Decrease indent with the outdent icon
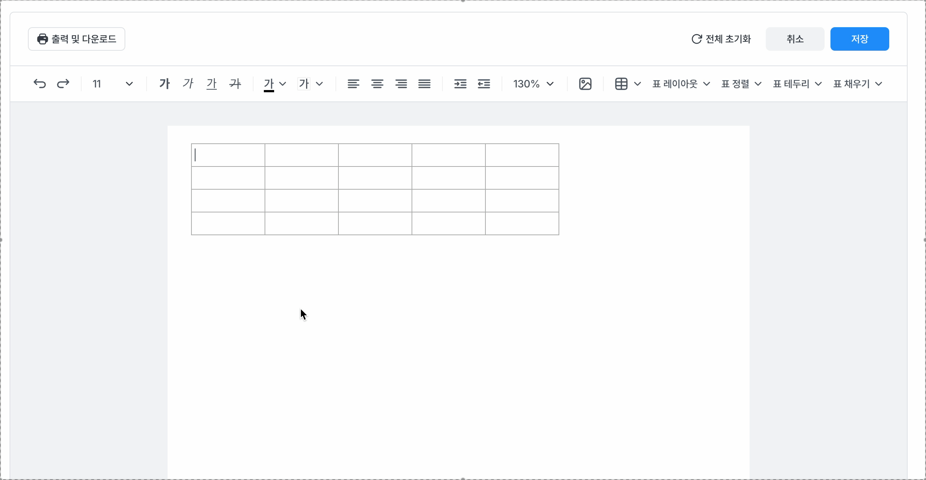This screenshot has width=926, height=480. tap(484, 84)
